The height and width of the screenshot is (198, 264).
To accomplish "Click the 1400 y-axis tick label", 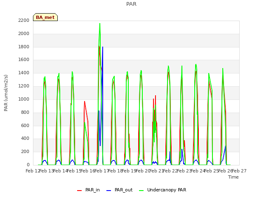I will pyautogui.click(x=24, y=73).
